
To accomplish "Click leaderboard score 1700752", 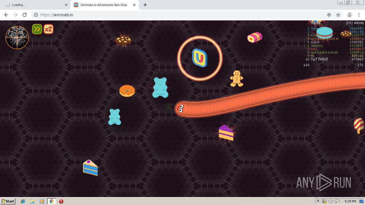I will coord(356,42).
